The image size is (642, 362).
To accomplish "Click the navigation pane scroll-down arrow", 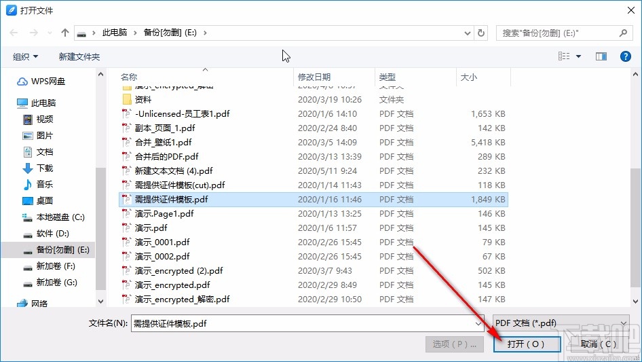I will [100, 302].
